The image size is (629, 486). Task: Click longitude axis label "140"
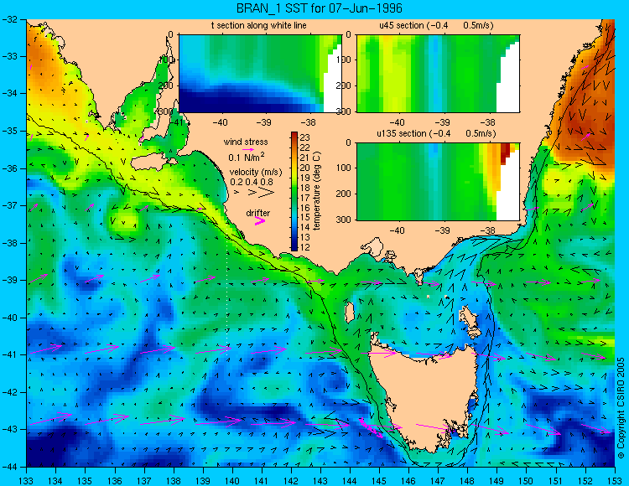pos(232,481)
